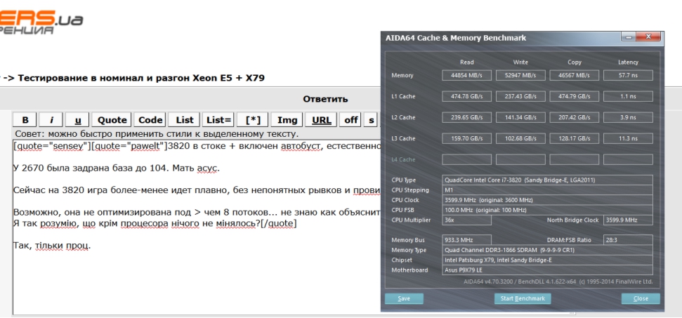The image size is (682, 318).
Task: Click the Ответить heading bar
Action: [325, 99]
